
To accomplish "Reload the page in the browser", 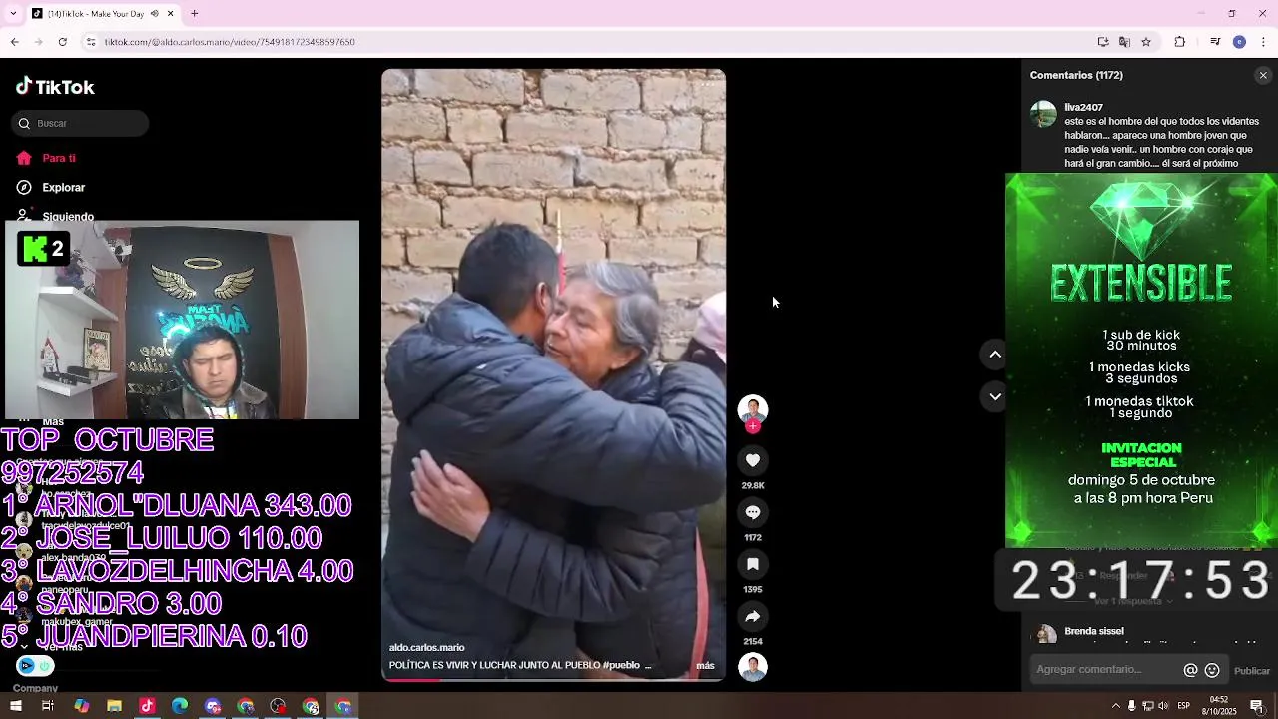I will pyautogui.click(x=62, y=42).
